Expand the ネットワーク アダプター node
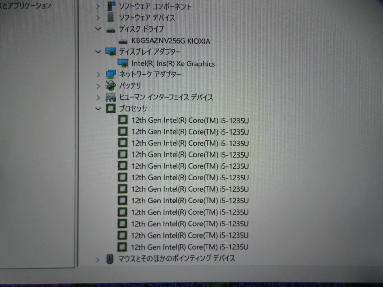Image resolution: width=383 pixels, height=287 pixels. 98,74
